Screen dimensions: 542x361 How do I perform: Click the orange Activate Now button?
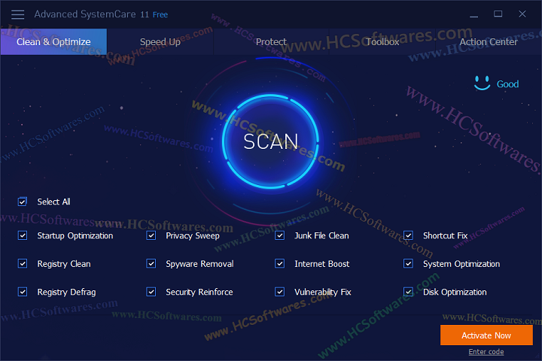(486, 335)
